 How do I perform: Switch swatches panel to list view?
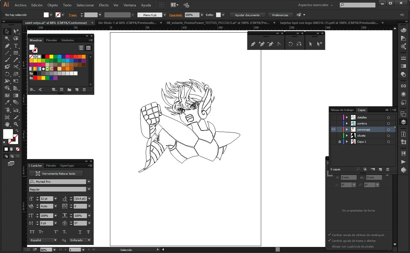click(x=81, y=48)
